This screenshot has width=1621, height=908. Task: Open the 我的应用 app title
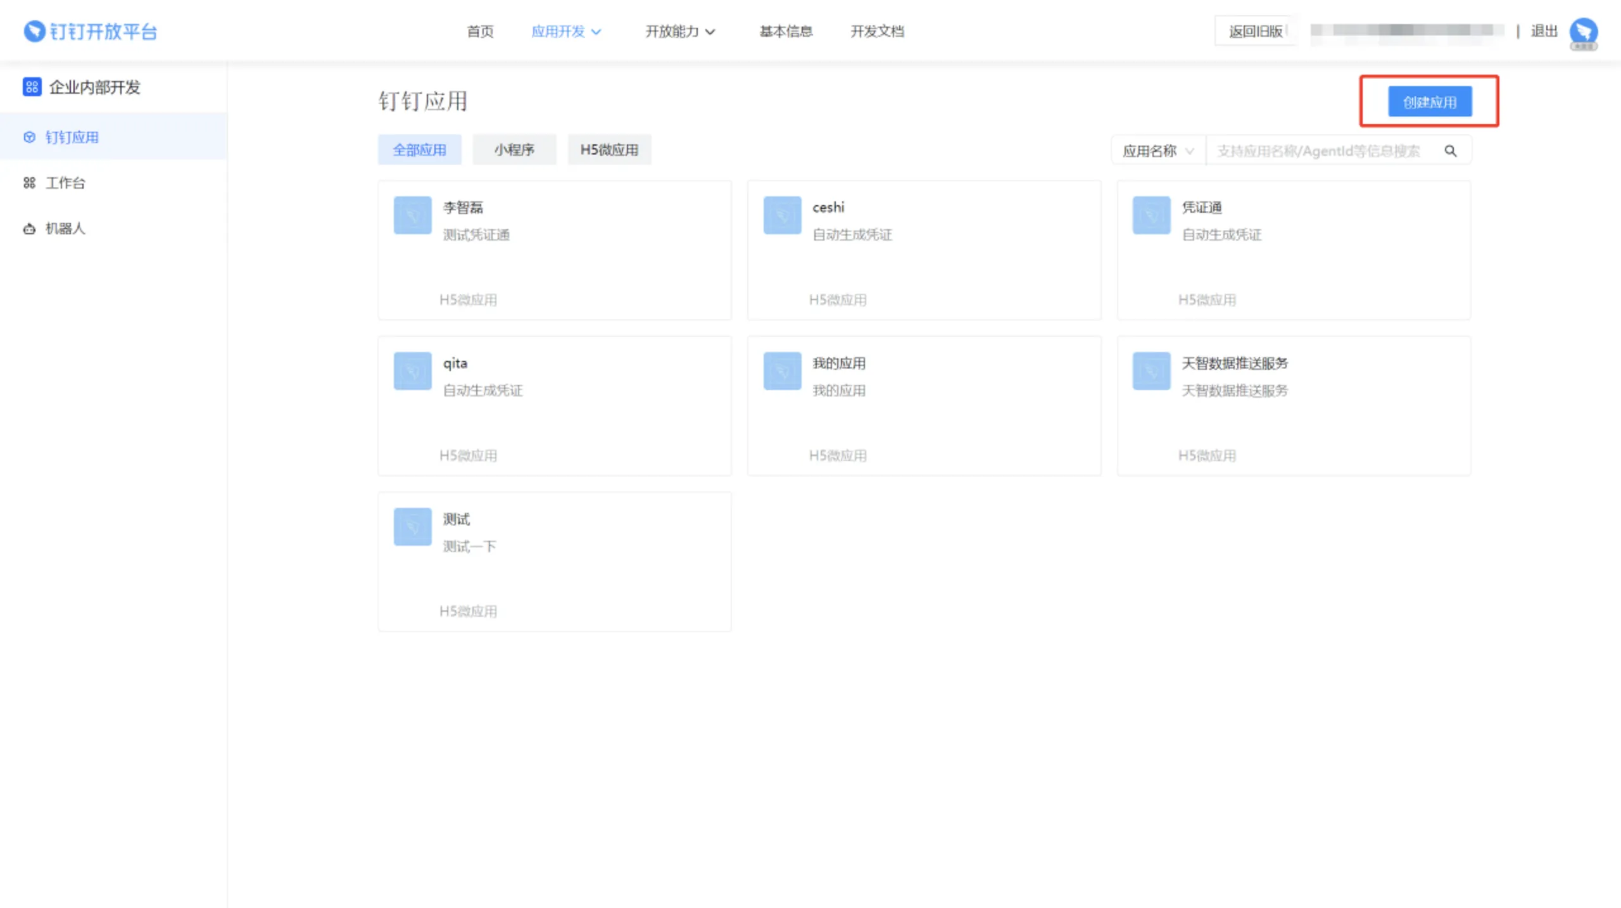(839, 363)
